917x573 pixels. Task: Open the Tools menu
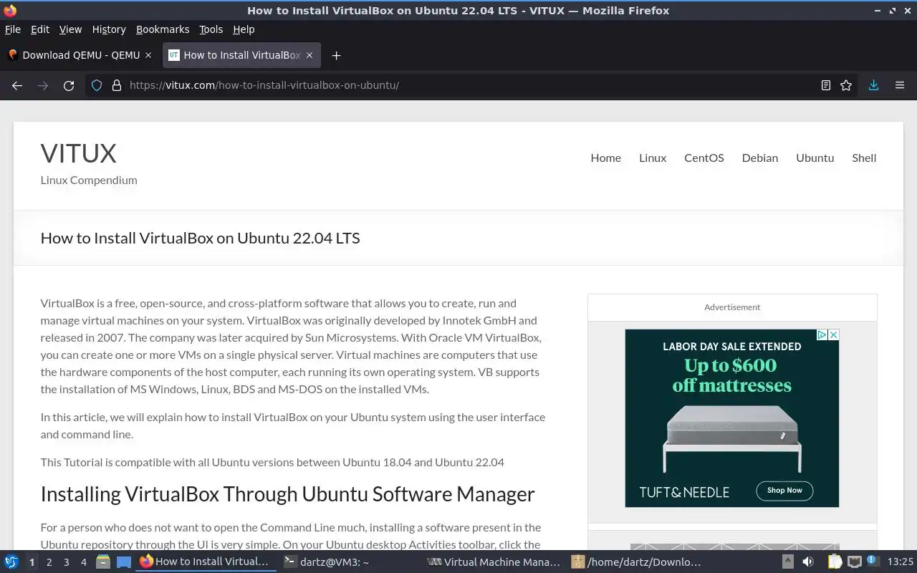(x=211, y=29)
